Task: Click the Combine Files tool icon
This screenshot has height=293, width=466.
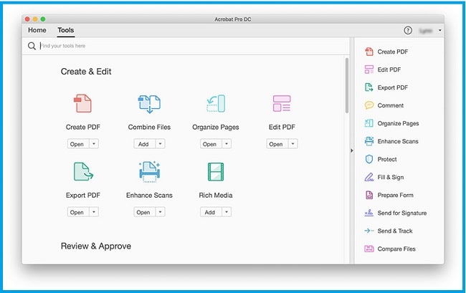Action: click(149, 104)
